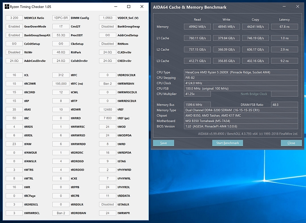
Task: Click the tWR value field 16
Action: [x=14, y=187]
